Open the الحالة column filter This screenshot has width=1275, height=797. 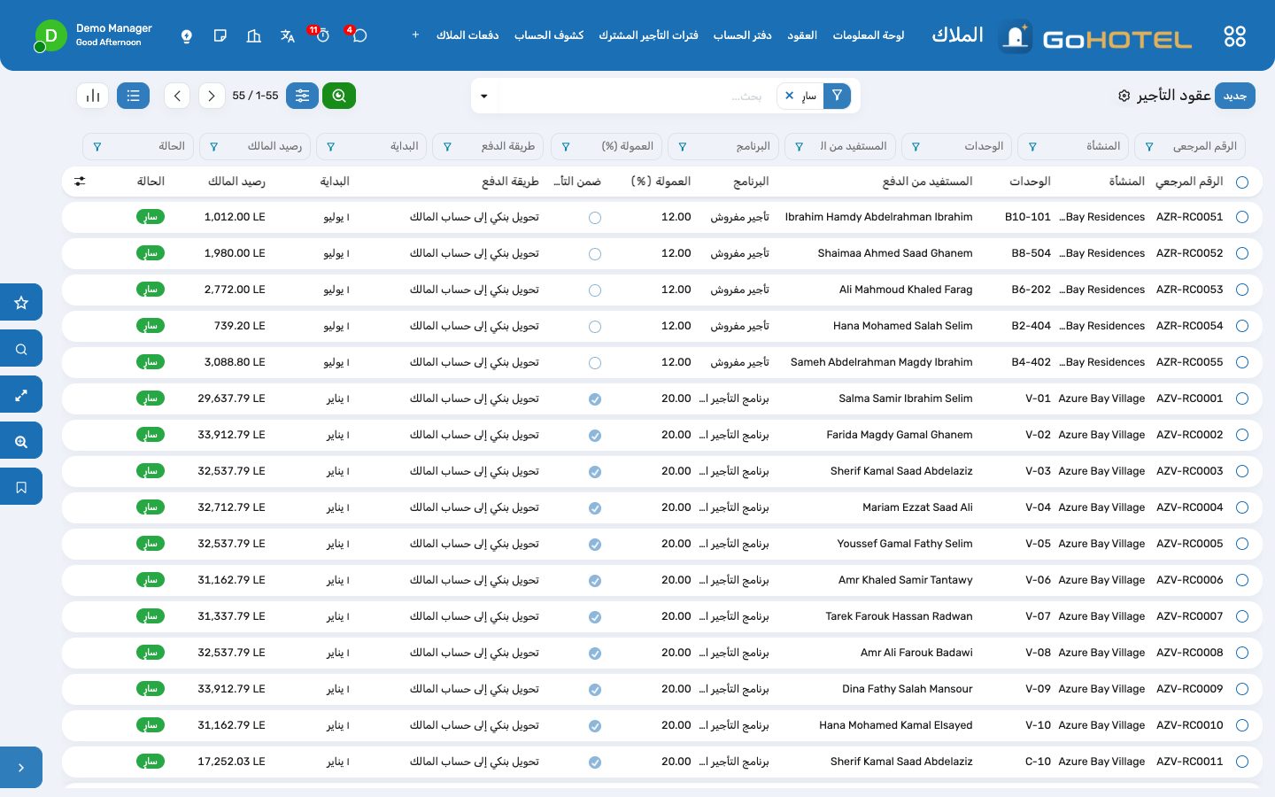tap(138, 146)
